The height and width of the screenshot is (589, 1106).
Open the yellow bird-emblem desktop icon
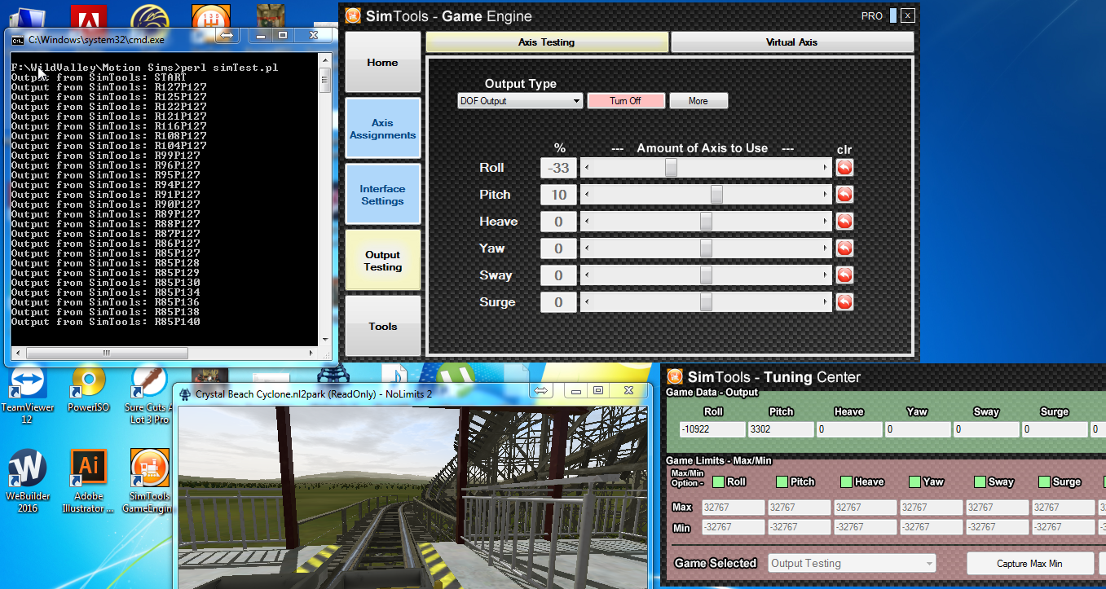pyautogui.click(x=150, y=16)
